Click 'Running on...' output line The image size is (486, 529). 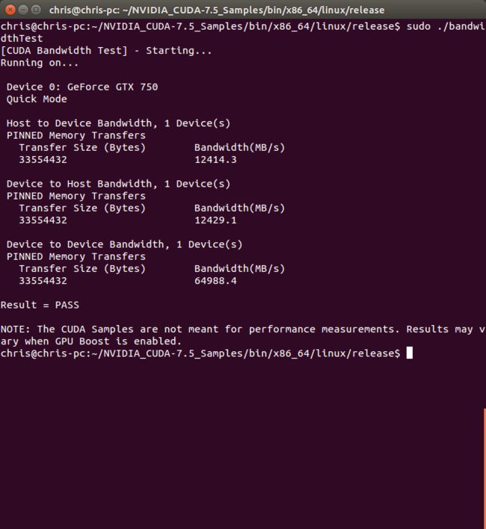tap(40, 63)
